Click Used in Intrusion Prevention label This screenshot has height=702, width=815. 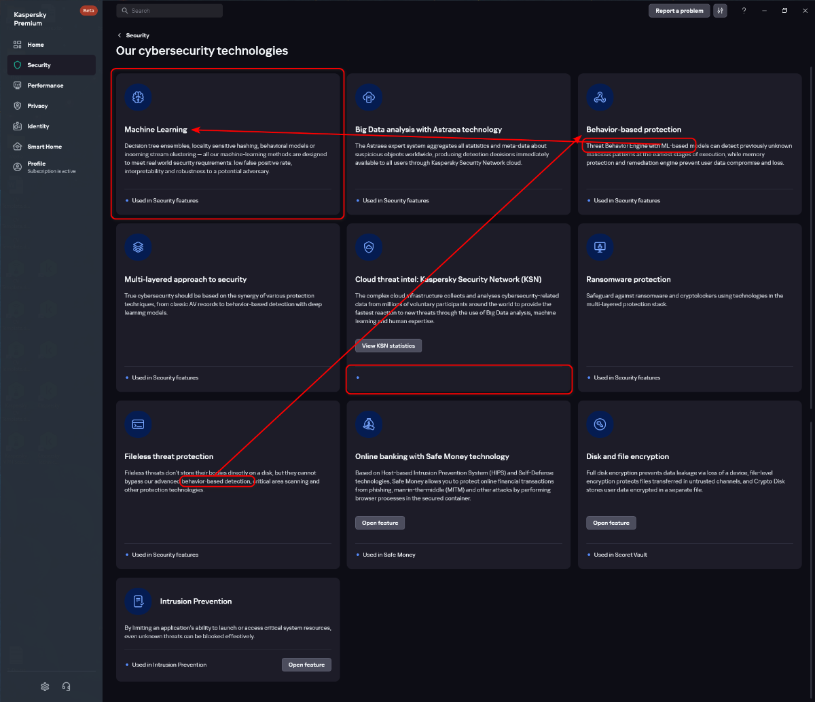click(x=169, y=665)
